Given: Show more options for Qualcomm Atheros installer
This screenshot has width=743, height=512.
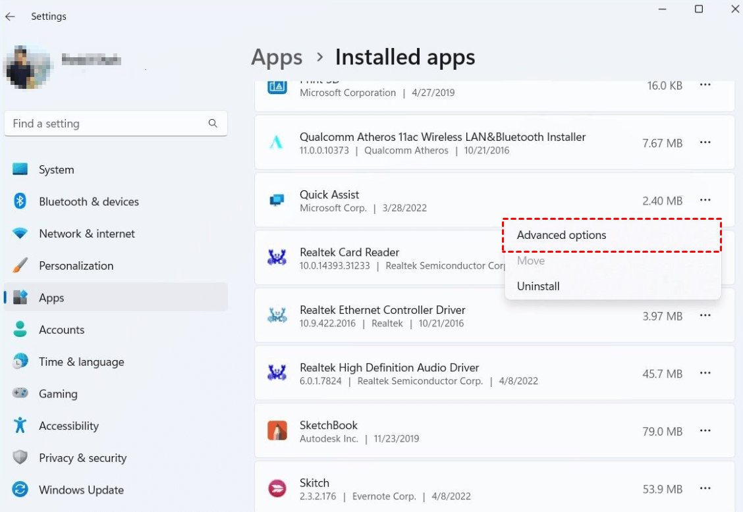Looking at the screenshot, I should [x=705, y=143].
